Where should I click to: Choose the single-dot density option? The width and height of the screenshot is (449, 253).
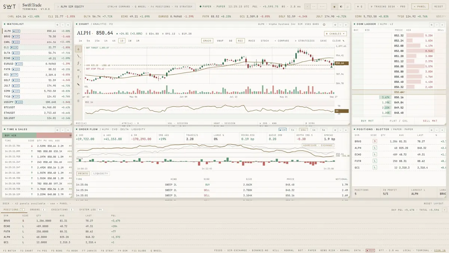click(x=308, y=6)
